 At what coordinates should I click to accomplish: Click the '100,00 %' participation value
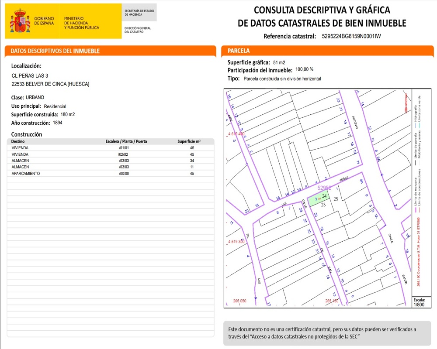coord(304,69)
